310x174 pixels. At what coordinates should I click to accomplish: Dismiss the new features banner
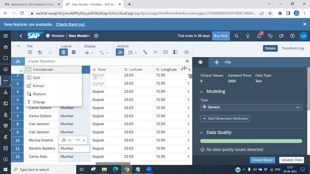[305, 24]
